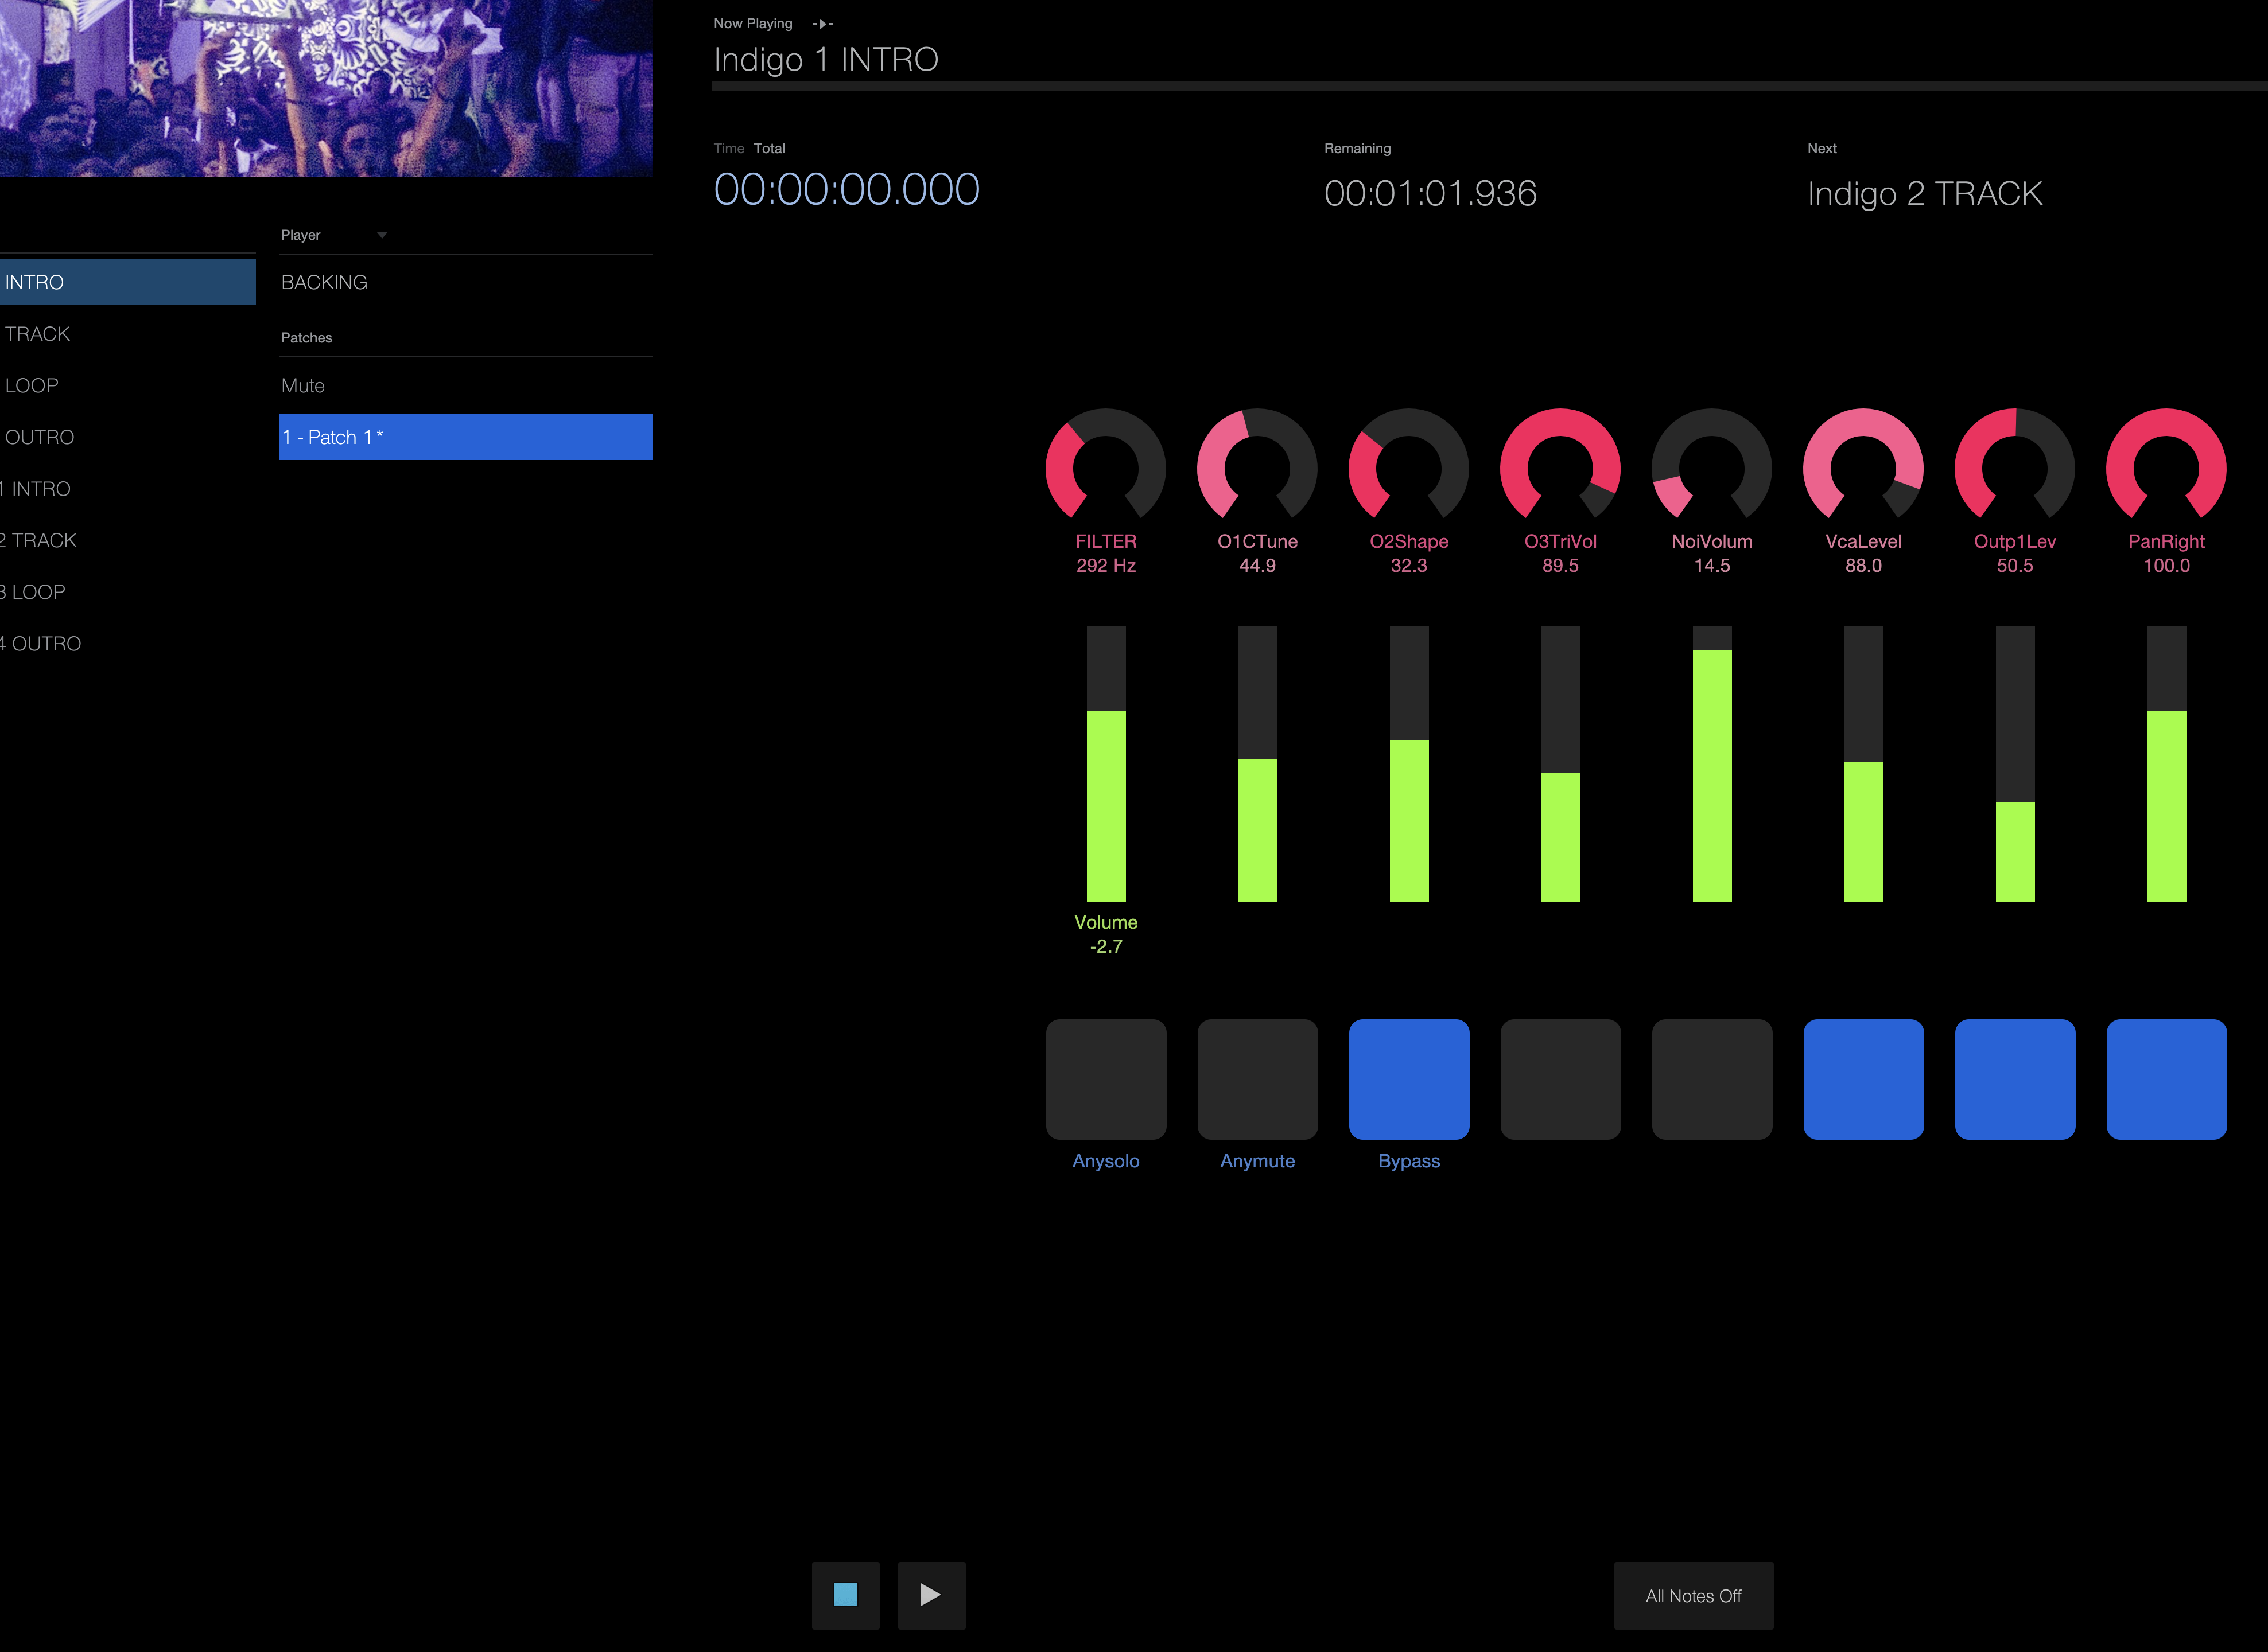
Task: Click the FILTER knob
Action: 1105,468
